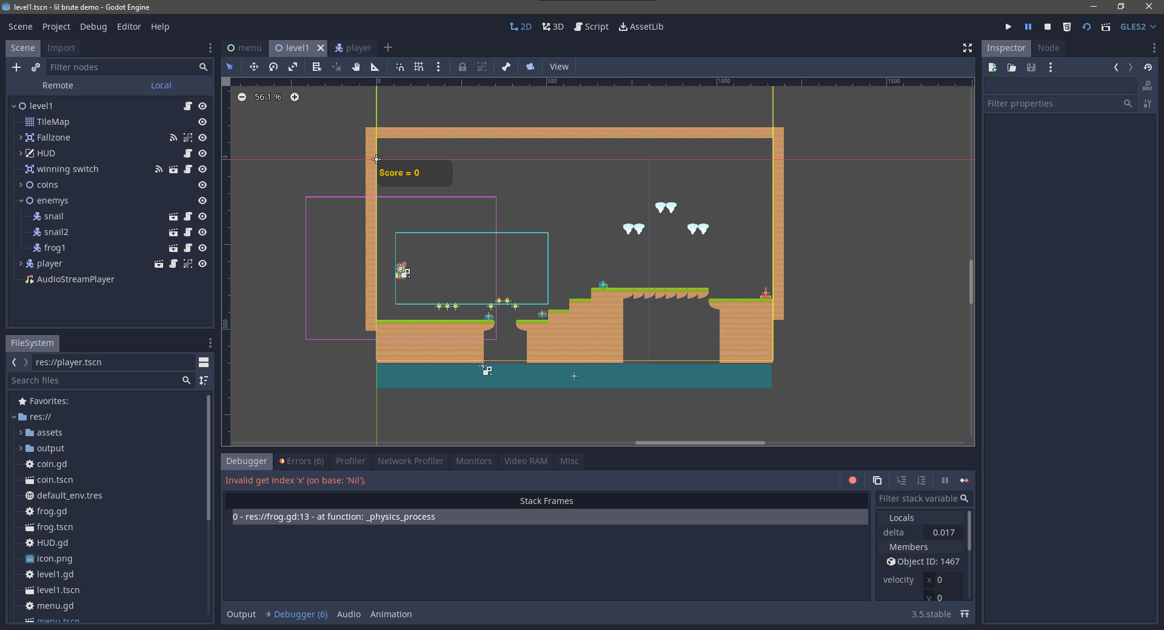Select the Ruler Mode tool
Screen dimensions: 1164x630
coord(375,67)
